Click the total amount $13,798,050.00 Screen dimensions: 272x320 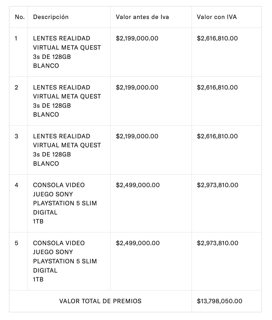point(219,301)
